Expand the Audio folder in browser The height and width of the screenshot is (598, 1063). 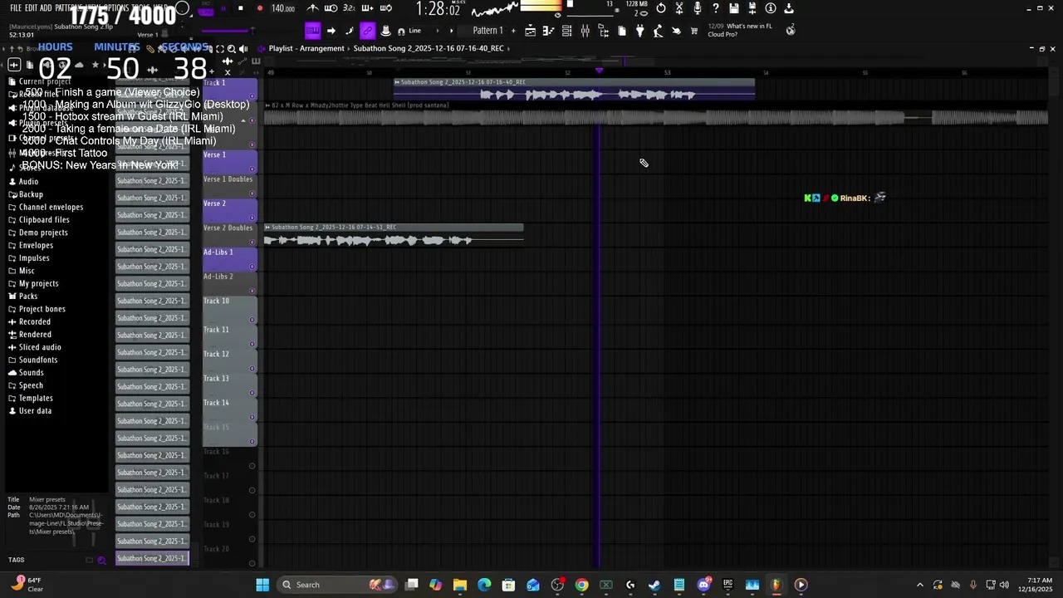pyautogui.click(x=28, y=181)
